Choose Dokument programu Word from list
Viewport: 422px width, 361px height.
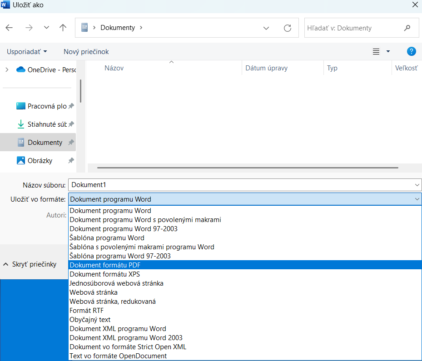pos(245,211)
